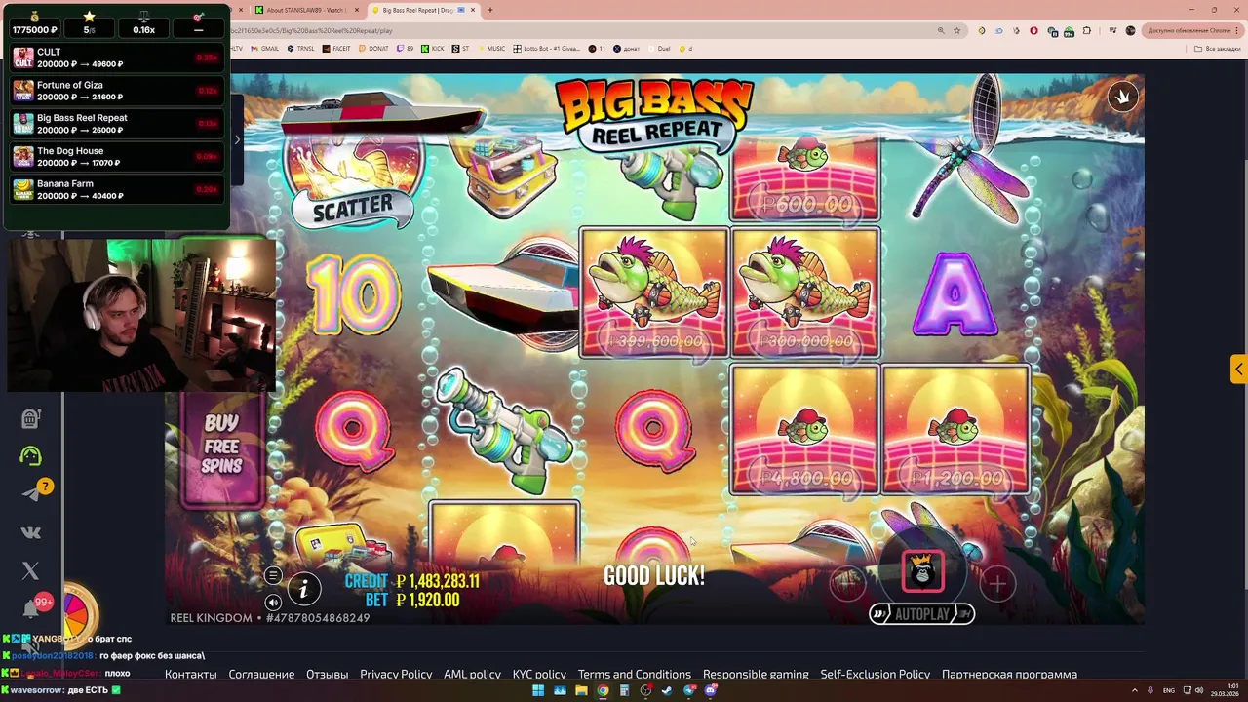Expand the overlay chevron next to bonus list

pos(237,139)
